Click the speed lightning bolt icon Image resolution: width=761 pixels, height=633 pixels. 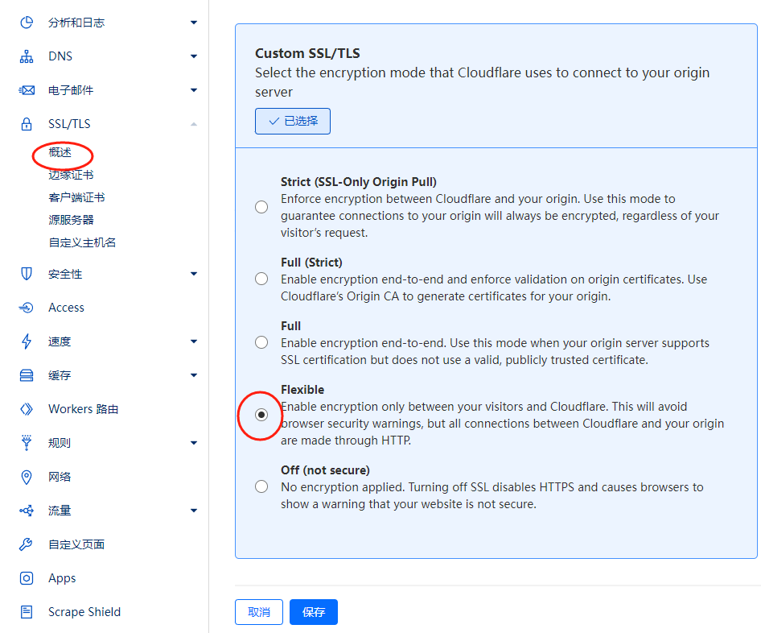[27, 341]
